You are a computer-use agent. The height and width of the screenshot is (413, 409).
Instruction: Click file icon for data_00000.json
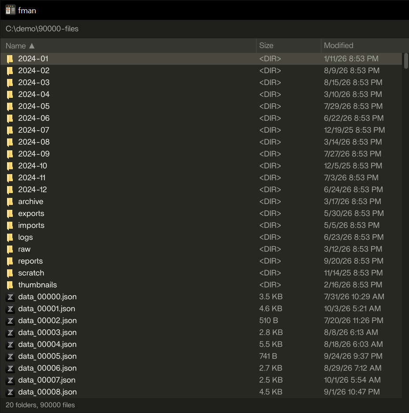(x=10, y=297)
